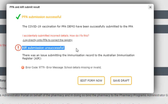Click the Pharmacy Programs Administrator text at bottom right
Screen dimensions: 168x104
coord(143,95)
